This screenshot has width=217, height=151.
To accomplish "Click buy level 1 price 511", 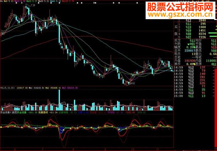I will point(188,24).
